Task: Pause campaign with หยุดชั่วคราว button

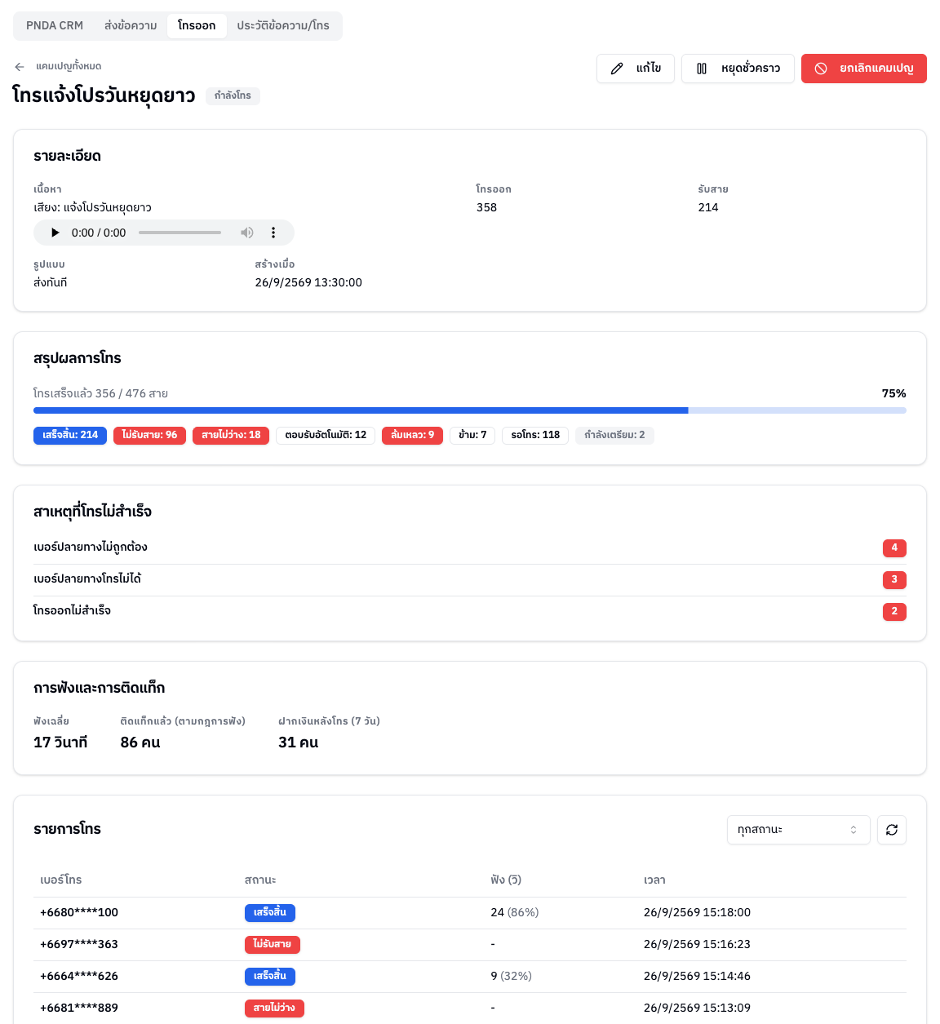Action: (738, 69)
